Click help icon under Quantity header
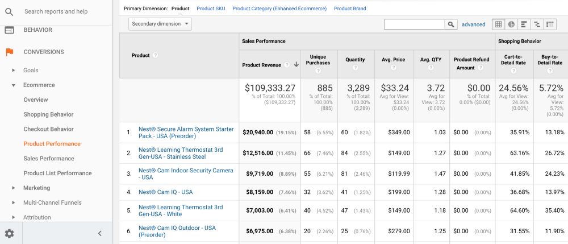 coord(356,68)
